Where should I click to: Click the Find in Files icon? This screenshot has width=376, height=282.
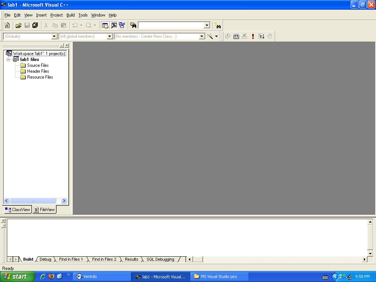tap(133, 25)
